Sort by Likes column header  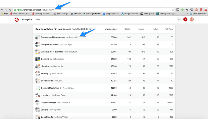pos(156,29)
